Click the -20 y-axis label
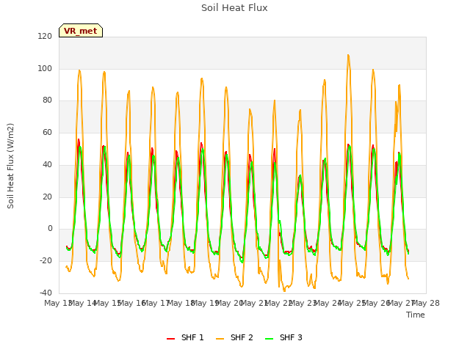The height and width of the screenshot is (352, 470). [46, 261]
